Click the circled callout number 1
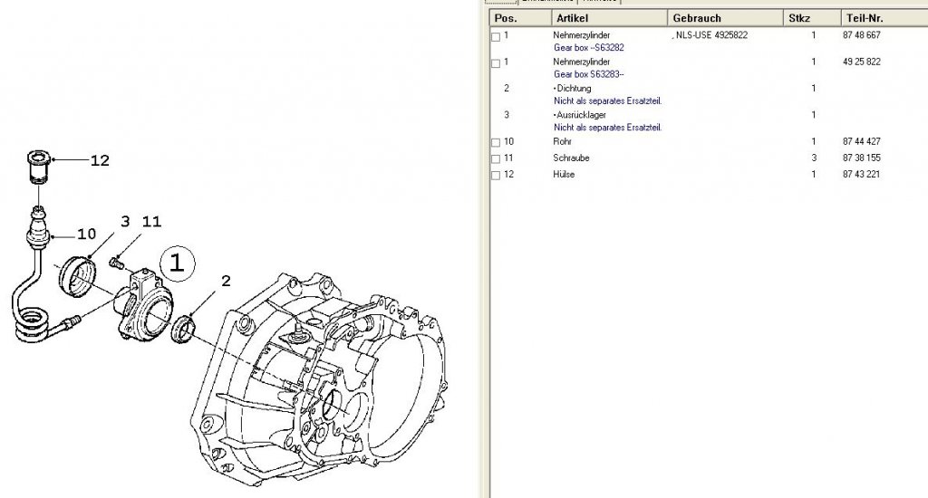The width and height of the screenshot is (928, 498). (x=178, y=262)
